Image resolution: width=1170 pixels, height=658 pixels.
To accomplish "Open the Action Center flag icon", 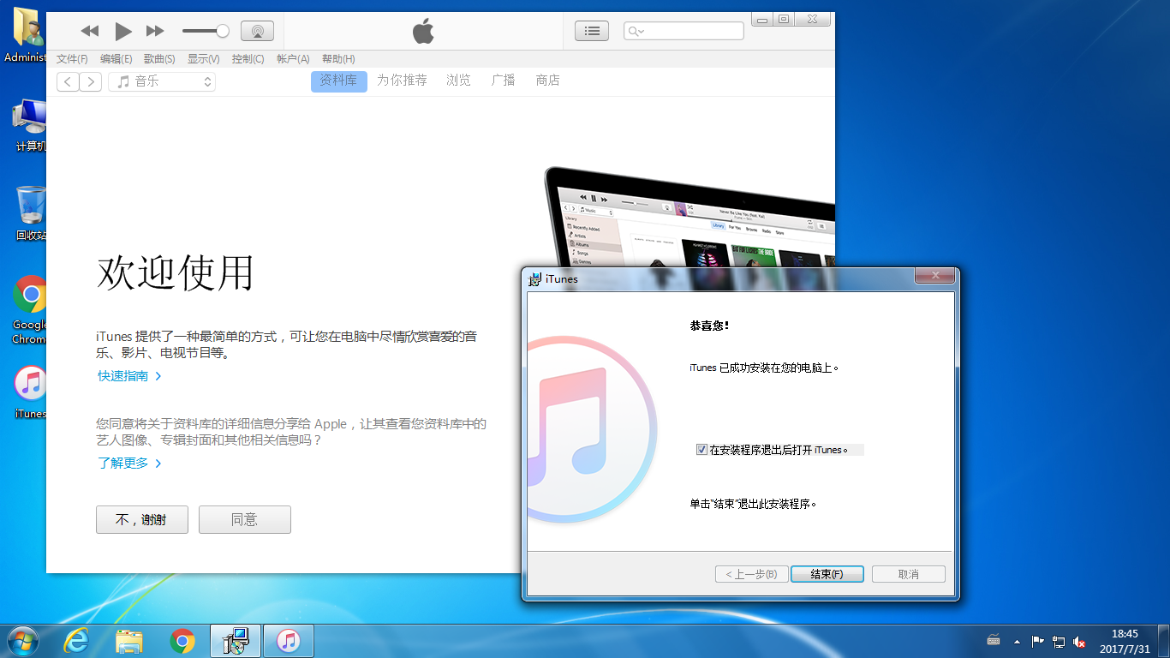I will 1037,642.
